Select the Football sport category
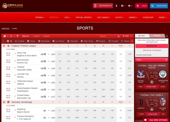This screenshot has height=122, width=170. [20, 41]
